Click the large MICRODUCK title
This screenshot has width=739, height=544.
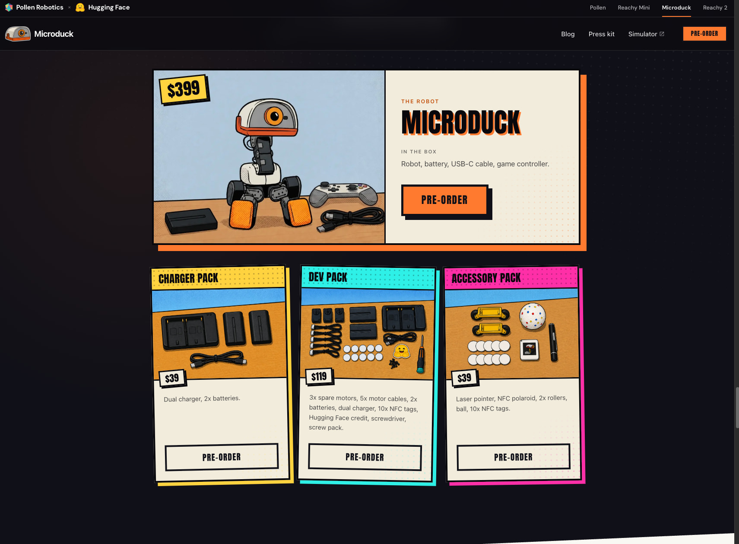(x=461, y=122)
